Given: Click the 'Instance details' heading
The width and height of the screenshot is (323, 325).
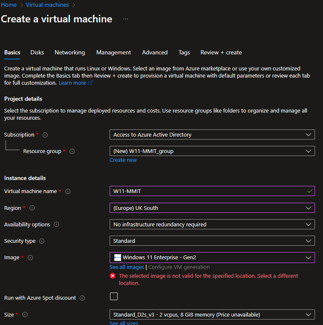Looking at the screenshot, I should (x=25, y=178).
